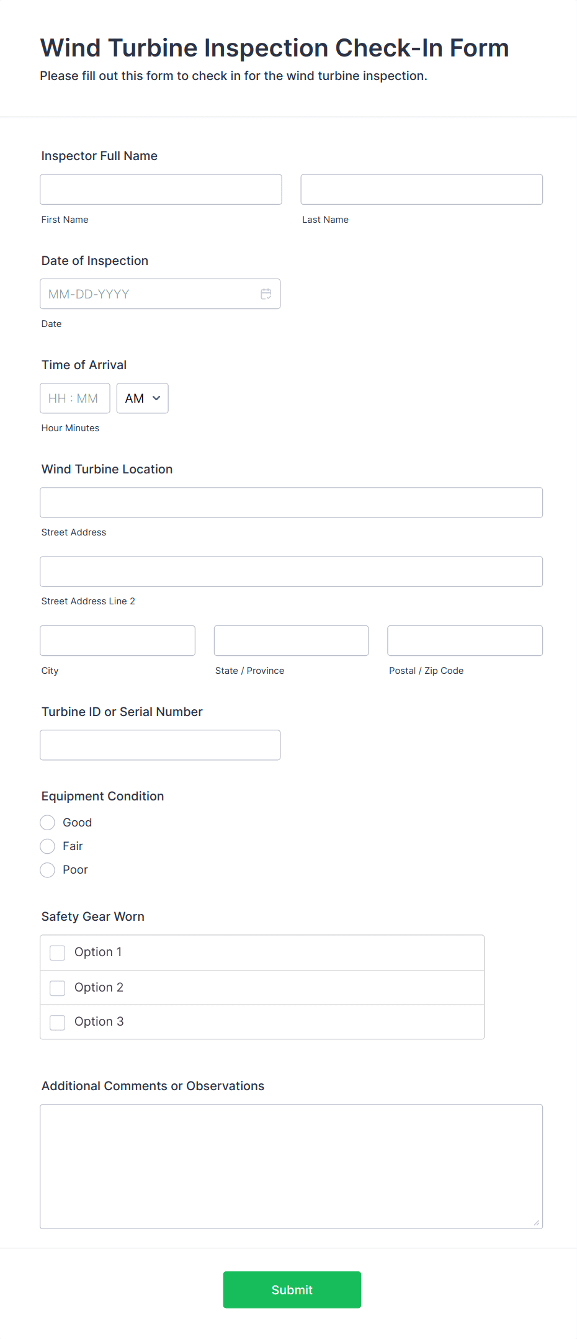
Task: Focus the Turbine ID or Serial Number field
Action: coord(160,745)
